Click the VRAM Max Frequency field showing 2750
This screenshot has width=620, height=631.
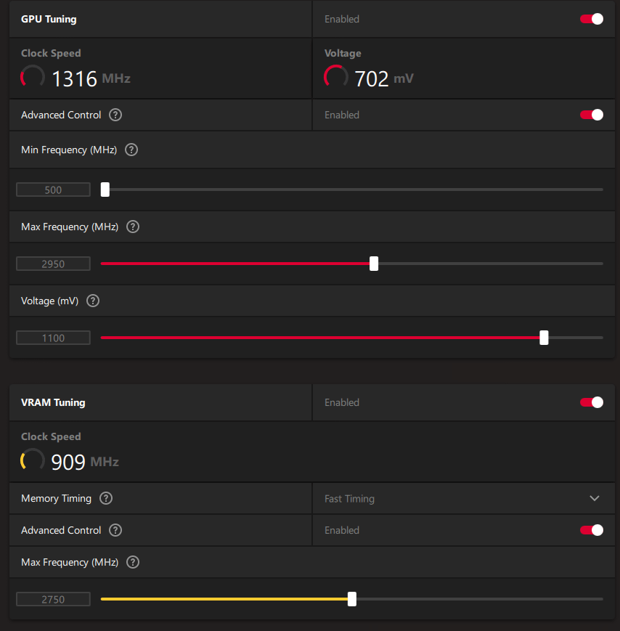click(53, 599)
